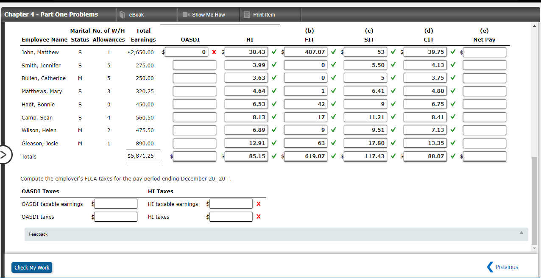Image resolution: width=541 pixels, height=278 pixels.
Task: Click the total earnings value $5,871.25
Action: coord(140,156)
